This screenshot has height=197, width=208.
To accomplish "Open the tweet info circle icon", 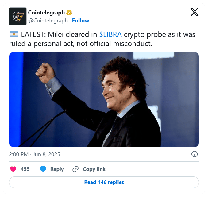I will (x=195, y=154).
